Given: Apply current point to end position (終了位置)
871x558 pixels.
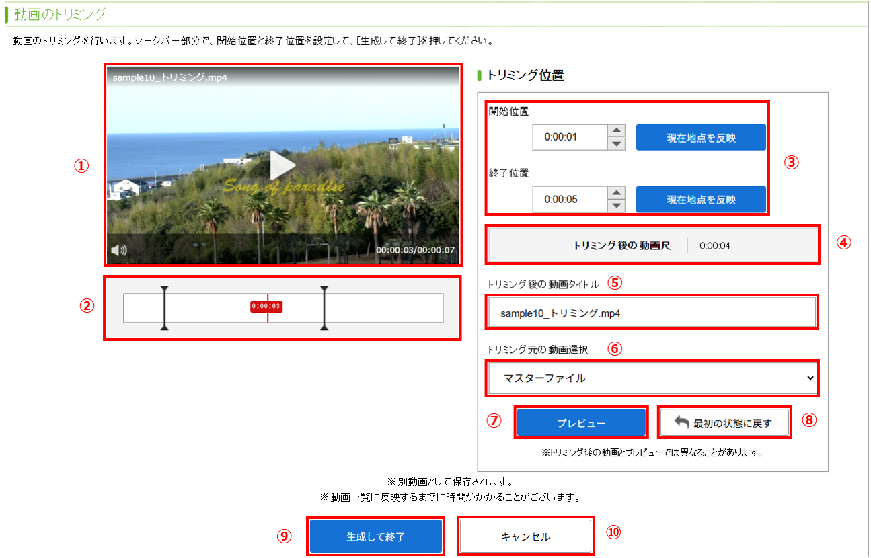Looking at the screenshot, I should [x=701, y=199].
